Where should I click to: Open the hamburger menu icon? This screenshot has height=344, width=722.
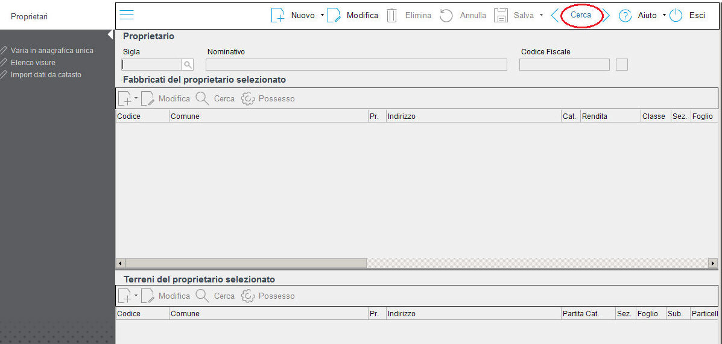coord(127,15)
